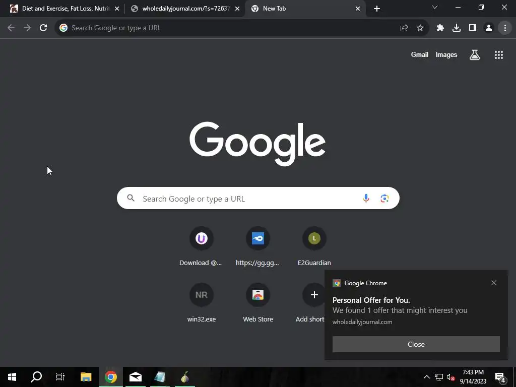Open the Chrome profile avatar icon
The width and height of the screenshot is (516, 387).
pos(489,28)
